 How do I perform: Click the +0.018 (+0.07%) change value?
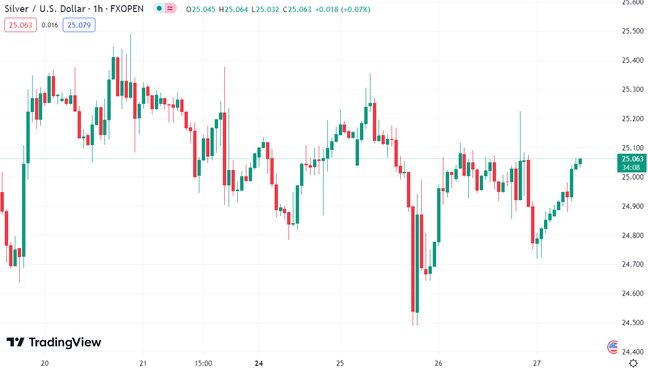342,9
